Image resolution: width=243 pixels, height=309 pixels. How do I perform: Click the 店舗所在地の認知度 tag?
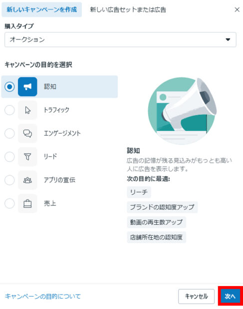[x=156, y=237]
